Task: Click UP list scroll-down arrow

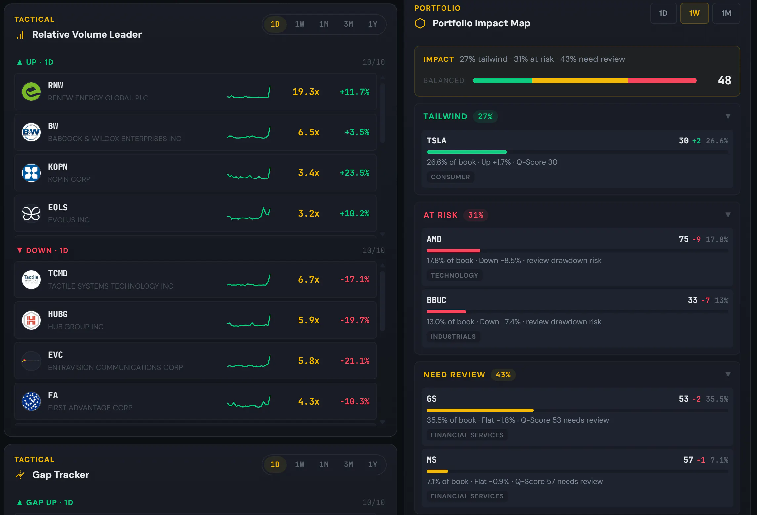Action: click(x=383, y=234)
